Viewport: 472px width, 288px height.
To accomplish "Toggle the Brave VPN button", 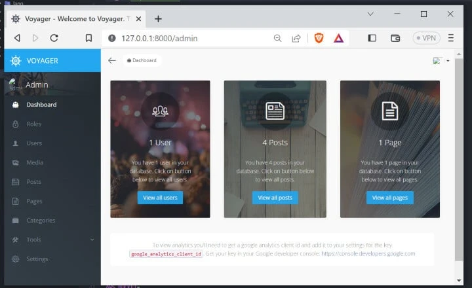I will click(427, 38).
